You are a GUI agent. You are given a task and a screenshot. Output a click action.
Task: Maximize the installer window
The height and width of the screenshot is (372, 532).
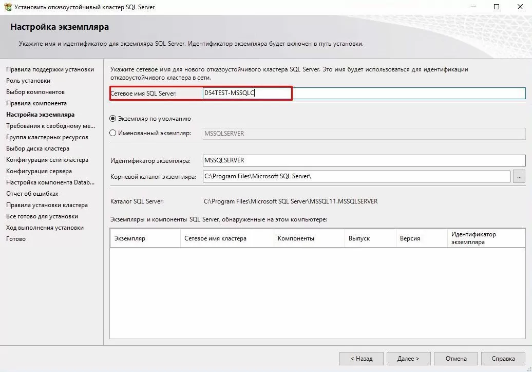tap(497, 7)
